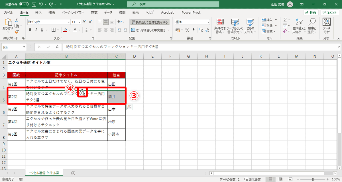Switch to Normal view in status bar

coord(270,179)
